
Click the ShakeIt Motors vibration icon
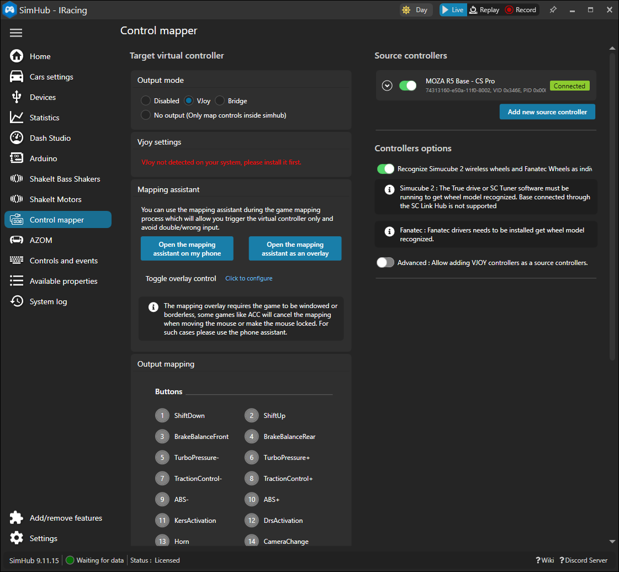click(x=17, y=199)
